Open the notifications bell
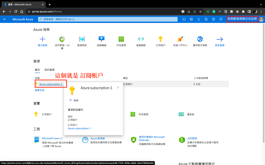 tap(199, 19)
